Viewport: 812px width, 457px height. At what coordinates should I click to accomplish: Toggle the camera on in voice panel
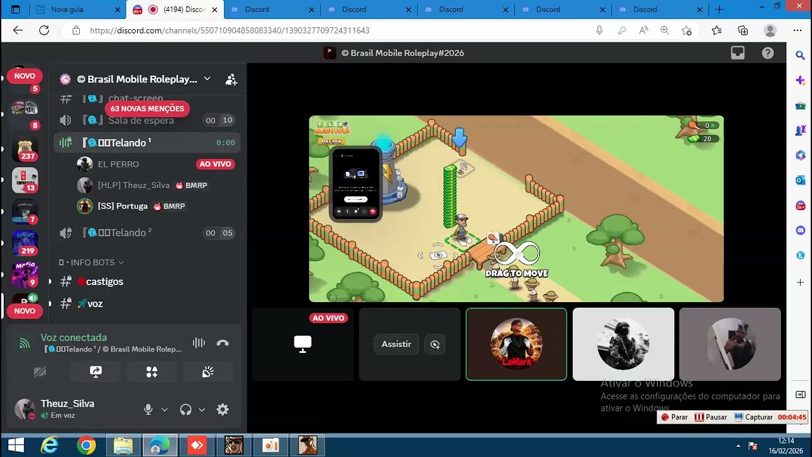[x=40, y=372]
